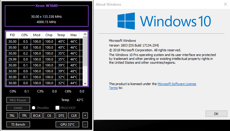The height and width of the screenshot is (131, 230).
Task: Click the C6% label
Action: click(68, 91)
